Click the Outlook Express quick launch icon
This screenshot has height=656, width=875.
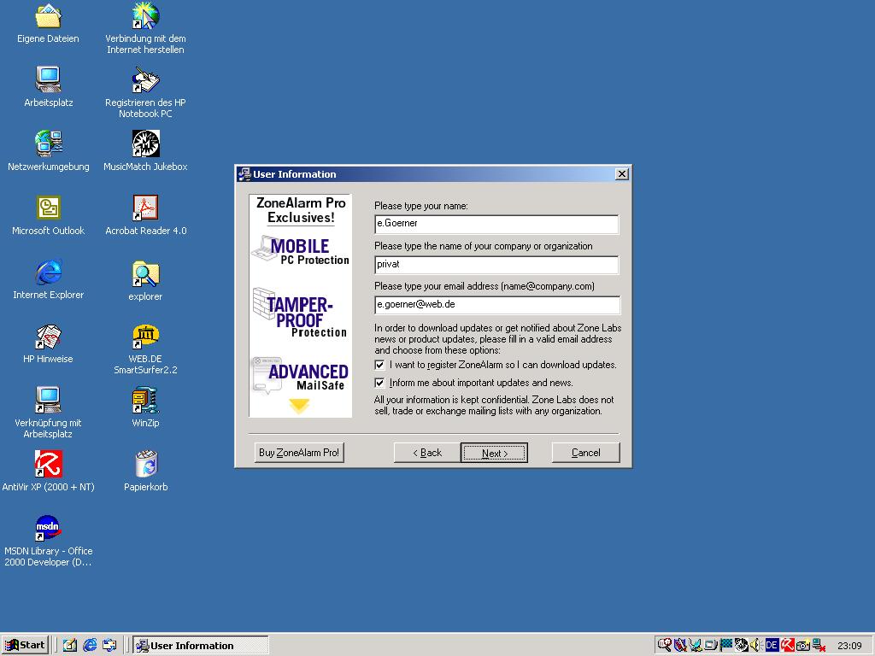tap(109, 646)
